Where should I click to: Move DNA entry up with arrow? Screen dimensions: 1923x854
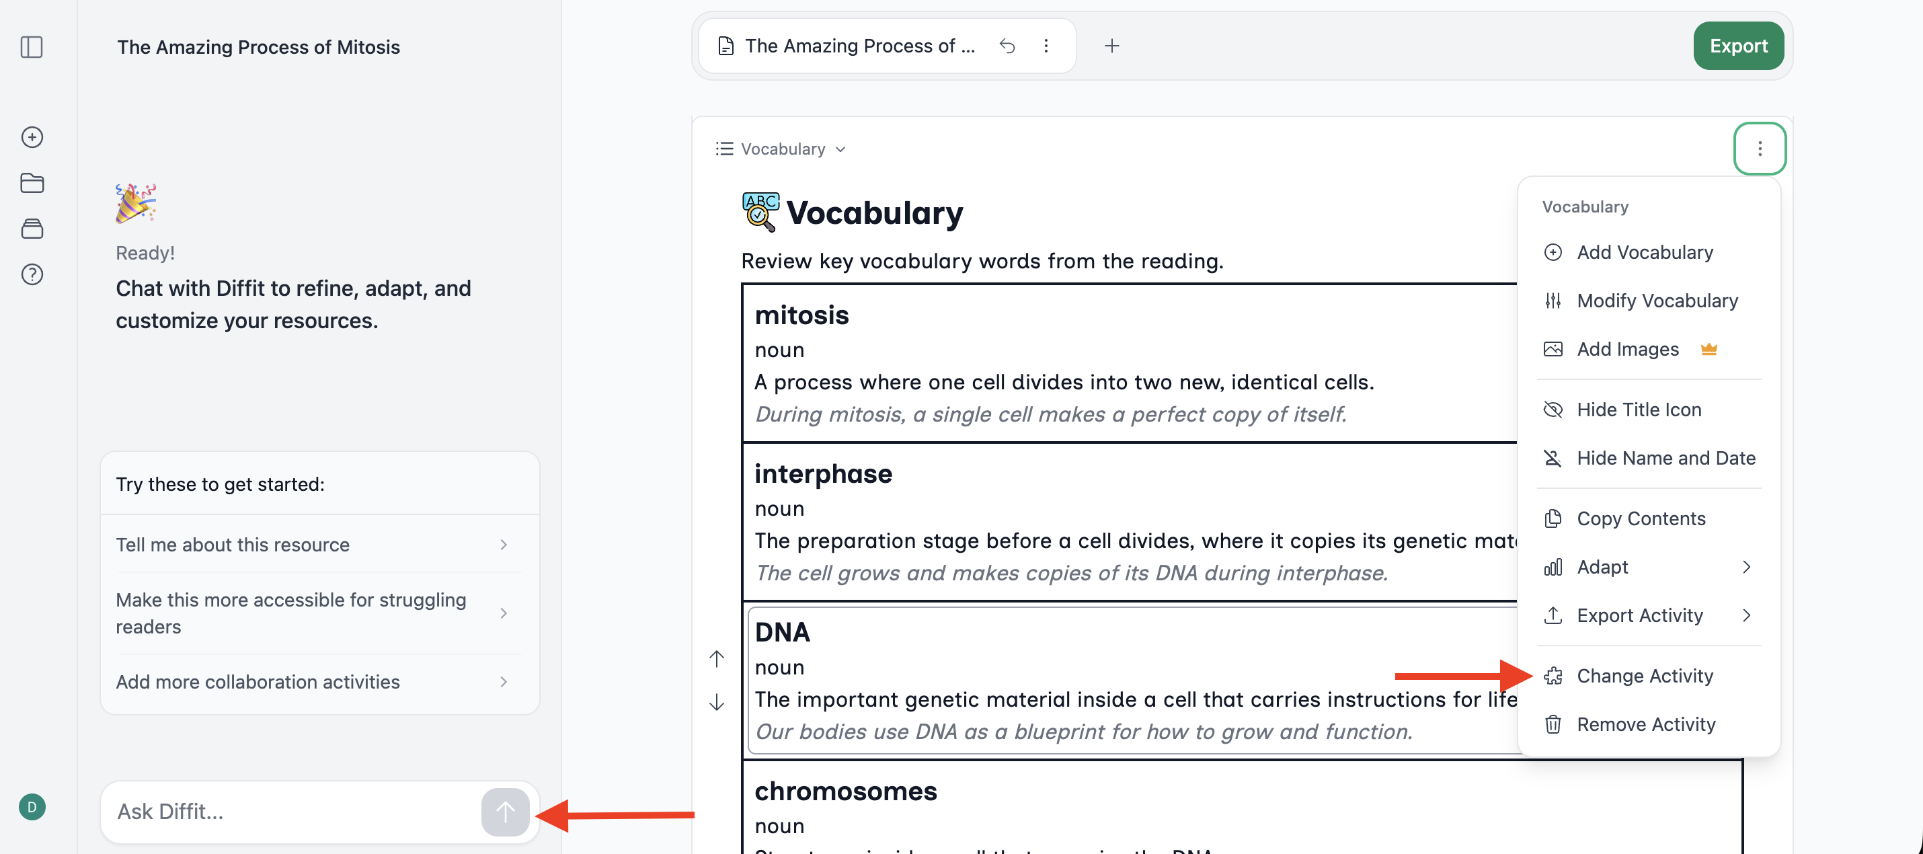pyautogui.click(x=717, y=658)
